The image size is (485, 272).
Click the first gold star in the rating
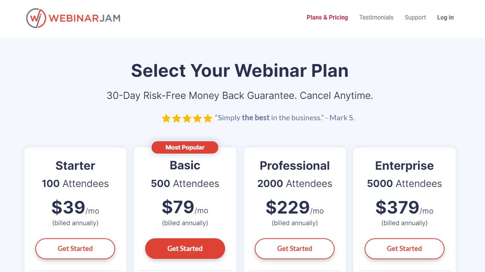166,118
